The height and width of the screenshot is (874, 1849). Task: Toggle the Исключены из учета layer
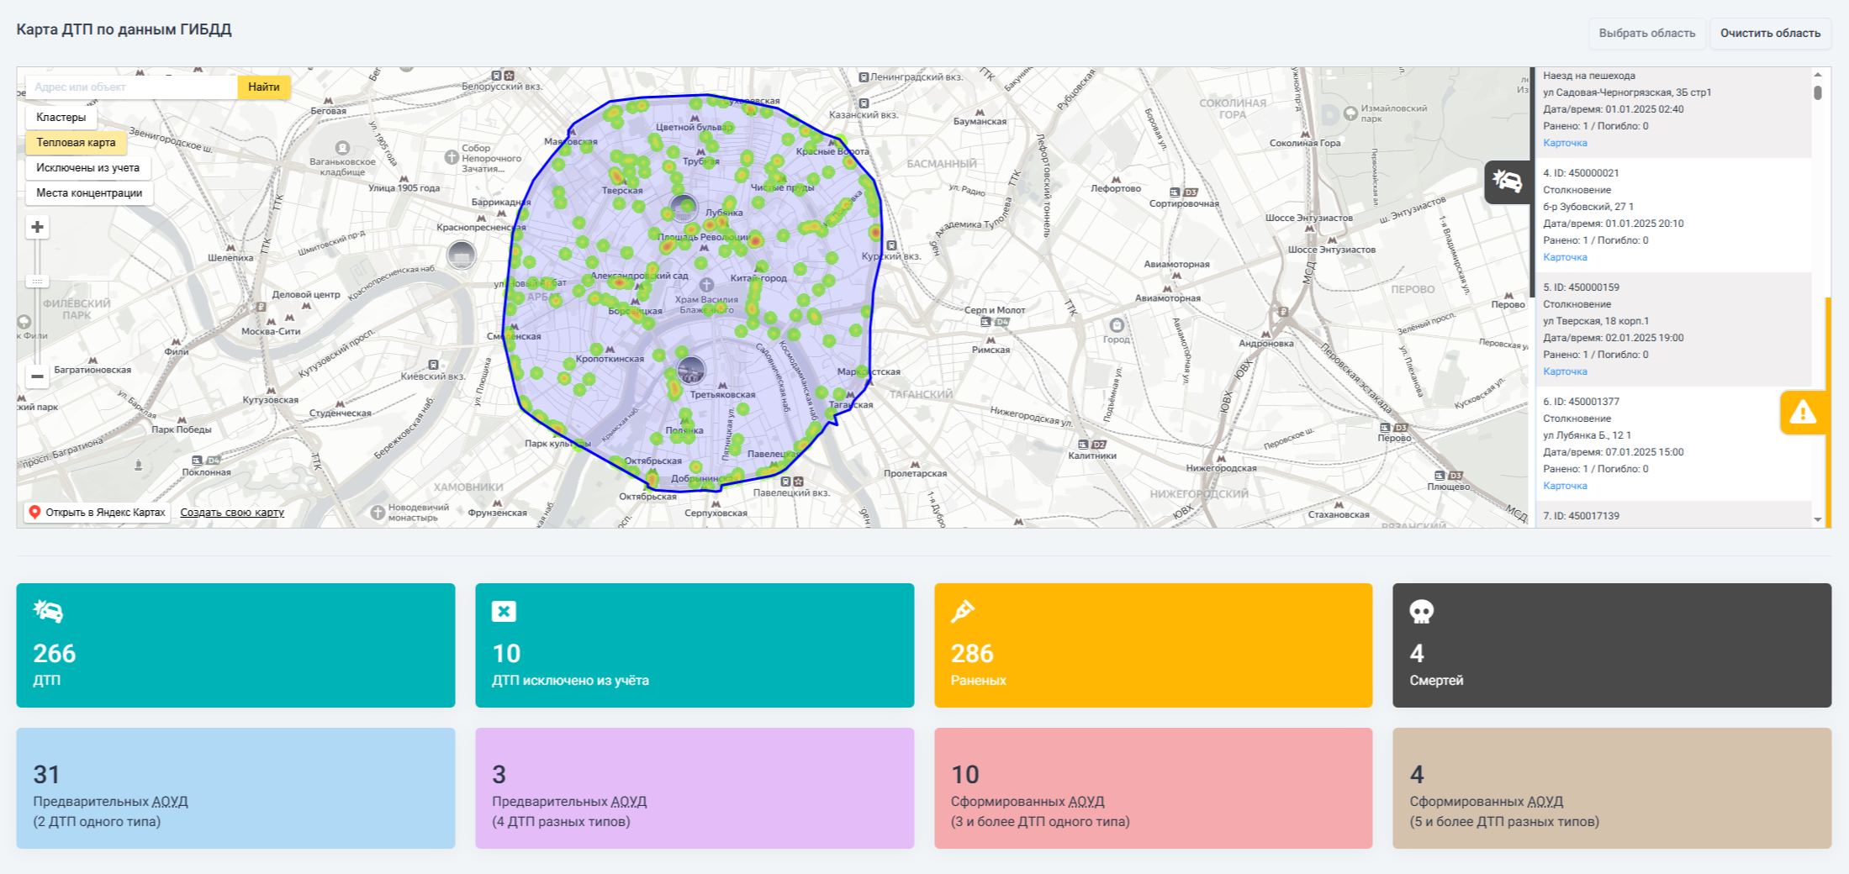point(87,168)
